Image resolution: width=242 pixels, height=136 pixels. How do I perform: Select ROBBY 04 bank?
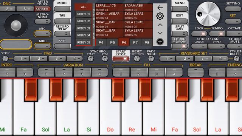(x=84, y=35)
